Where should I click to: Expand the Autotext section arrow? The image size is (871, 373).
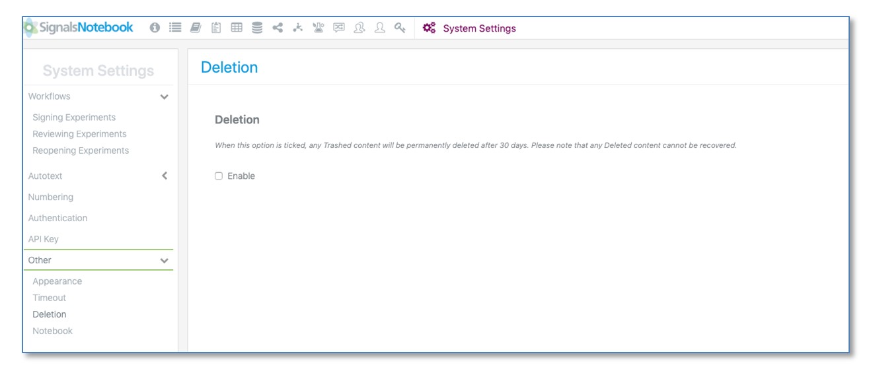pyautogui.click(x=165, y=176)
